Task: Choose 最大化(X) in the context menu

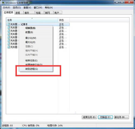Action: tap(36, 42)
